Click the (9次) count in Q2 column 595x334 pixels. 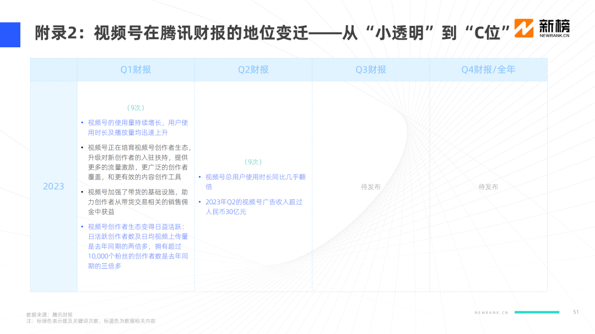point(253,162)
